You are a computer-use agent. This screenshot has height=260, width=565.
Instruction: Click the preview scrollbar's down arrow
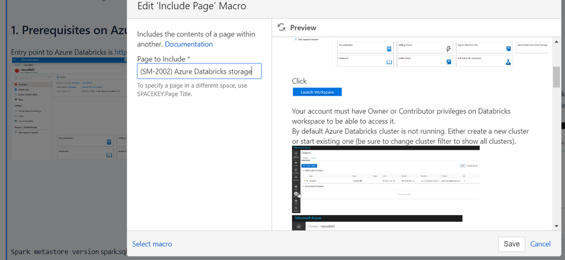point(557,226)
